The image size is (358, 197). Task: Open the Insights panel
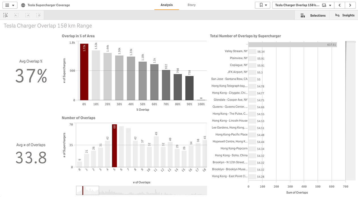pyautogui.click(x=345, y=15)
